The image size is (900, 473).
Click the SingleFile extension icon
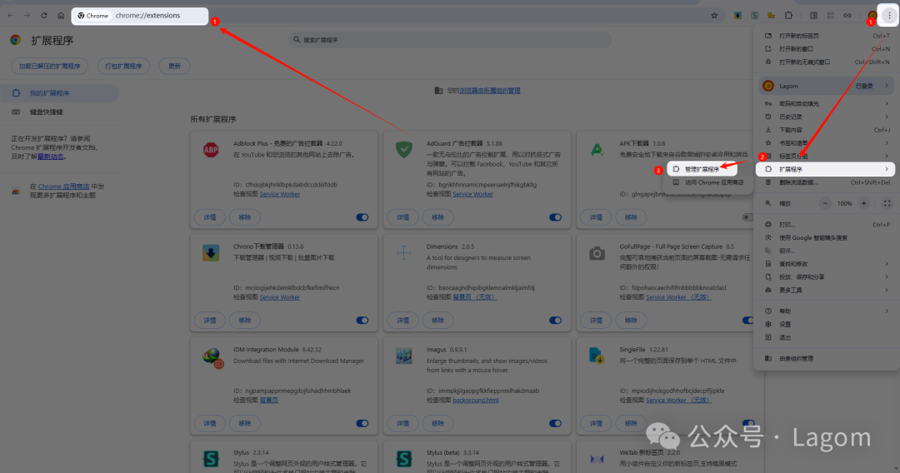click(x=597, y=356)
